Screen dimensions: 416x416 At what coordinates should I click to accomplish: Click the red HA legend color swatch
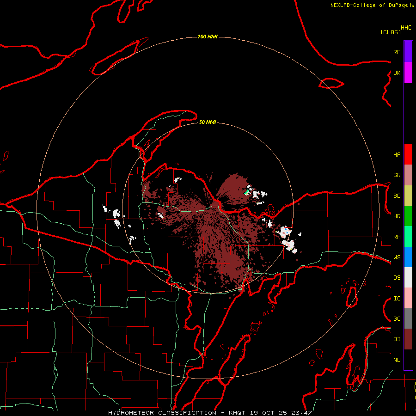click(408, 154)
